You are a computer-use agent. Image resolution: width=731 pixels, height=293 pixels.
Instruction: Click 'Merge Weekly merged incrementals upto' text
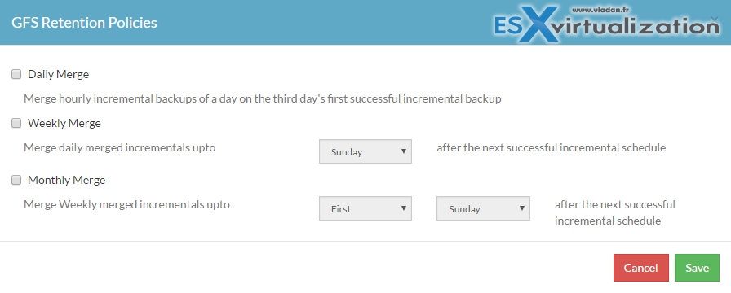click(x=126, y=204)
